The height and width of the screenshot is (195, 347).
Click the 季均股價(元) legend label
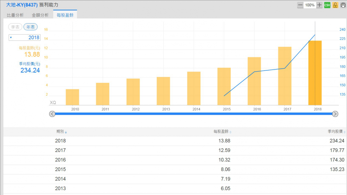click(29, 64)
